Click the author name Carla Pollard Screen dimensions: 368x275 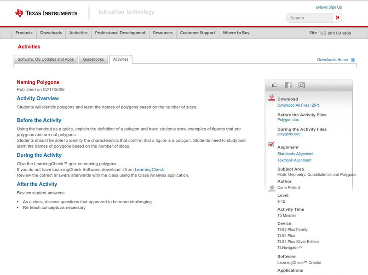point(289,188)
